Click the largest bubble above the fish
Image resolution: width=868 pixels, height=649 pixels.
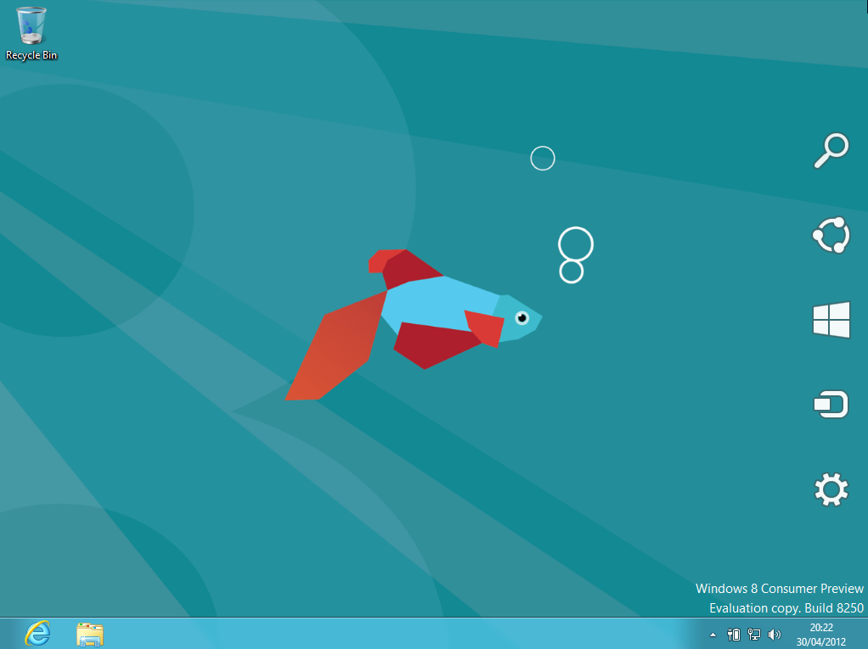click(576, 244)
